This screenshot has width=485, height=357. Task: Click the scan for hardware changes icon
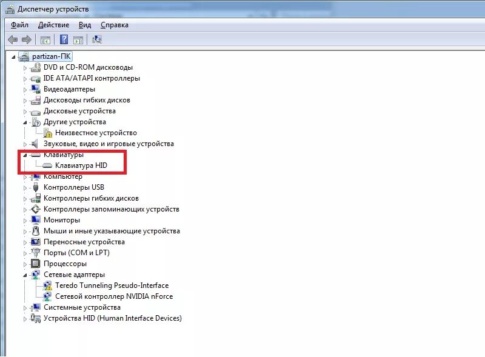97,39
